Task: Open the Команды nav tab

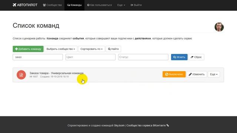Action: (74, 5)
